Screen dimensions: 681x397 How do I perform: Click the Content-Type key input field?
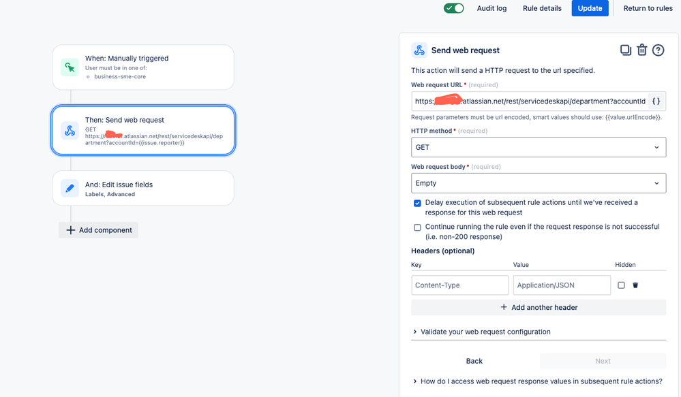click(x=460, y=285)
